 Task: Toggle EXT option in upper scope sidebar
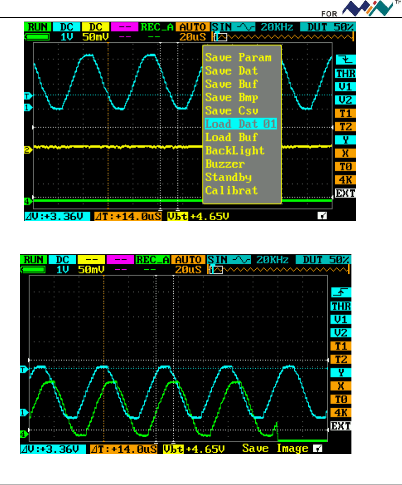tap(346, 193)
